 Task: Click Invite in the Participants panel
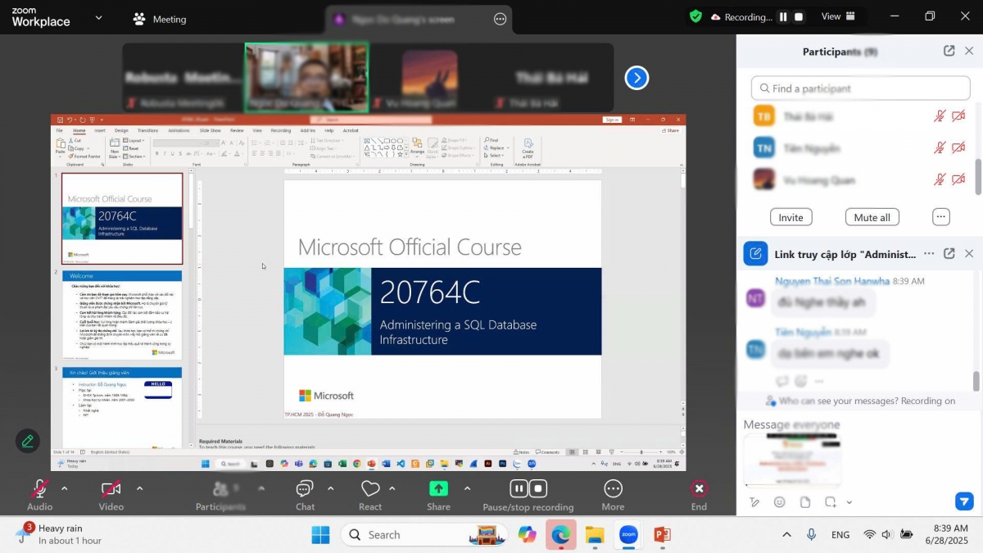coord(790,217)
